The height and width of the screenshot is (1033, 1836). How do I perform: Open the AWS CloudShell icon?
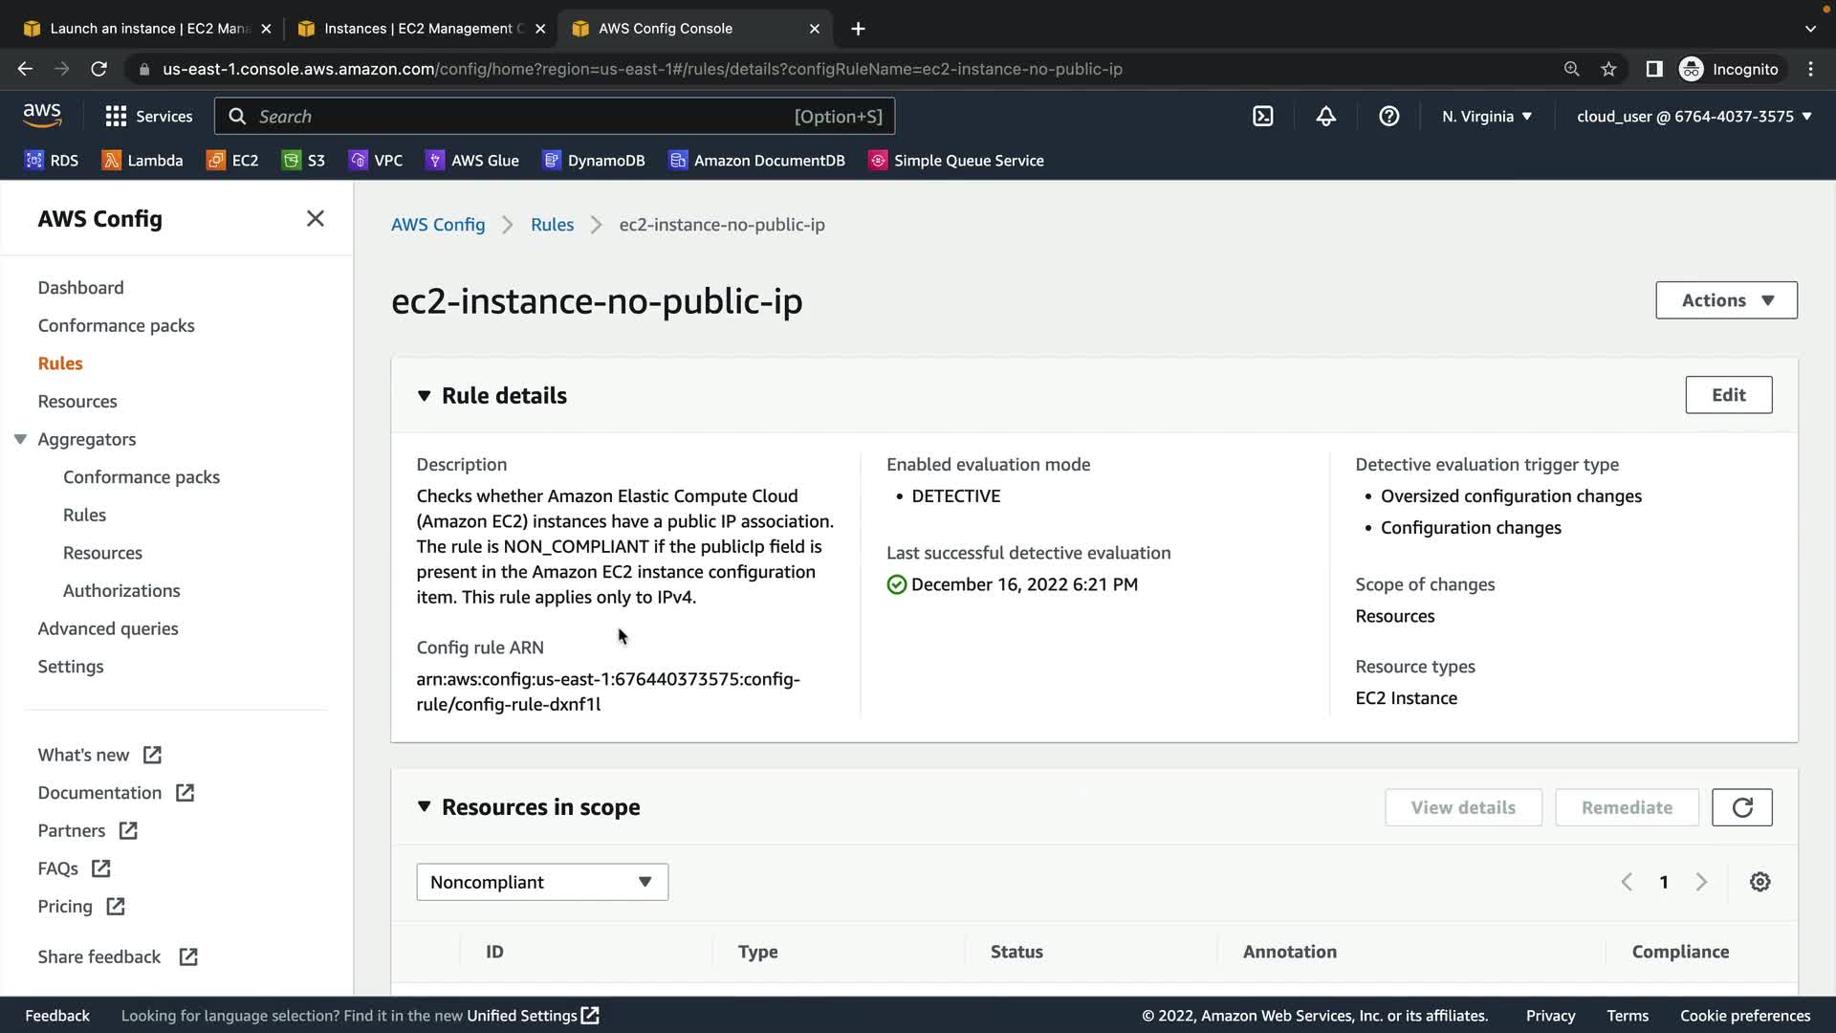coord(1262,117)
